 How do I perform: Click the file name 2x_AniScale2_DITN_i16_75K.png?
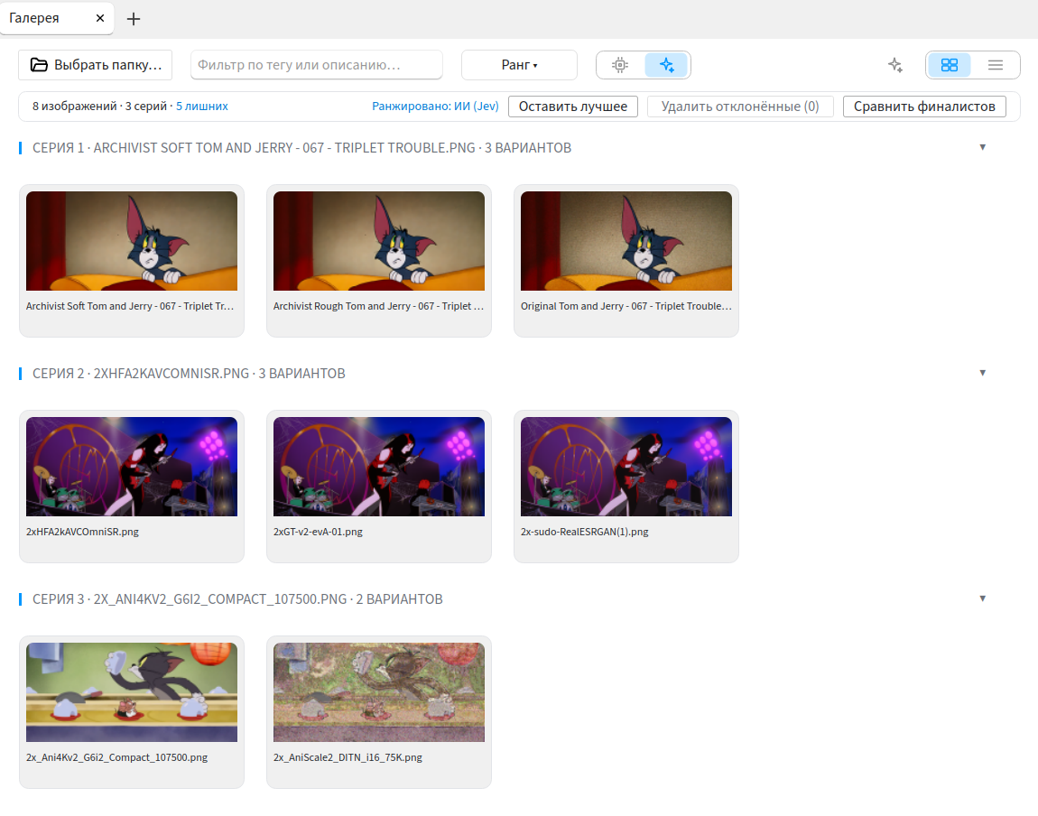point(348,757)
